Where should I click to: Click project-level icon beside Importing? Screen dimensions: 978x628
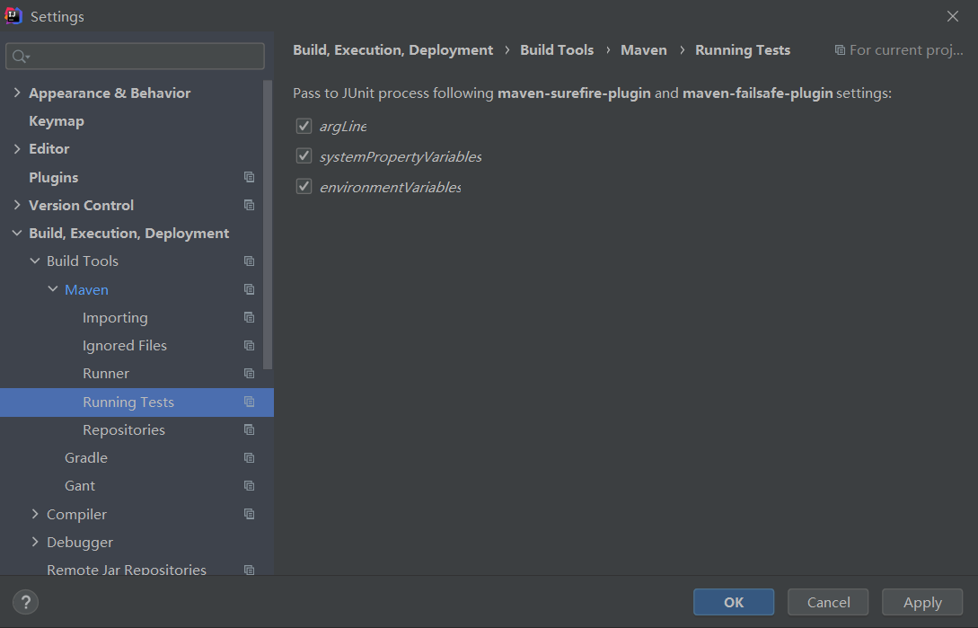pyautogui.click(x=250, y=318)
